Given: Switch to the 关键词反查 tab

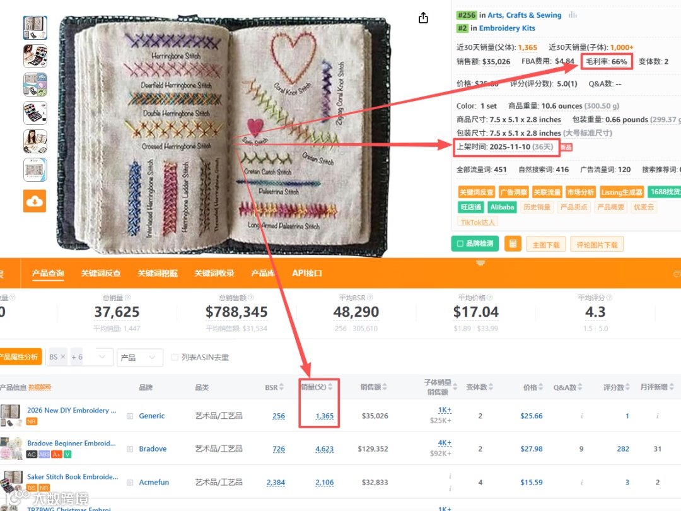Looking at the screenshot, I should coord(101,273).
